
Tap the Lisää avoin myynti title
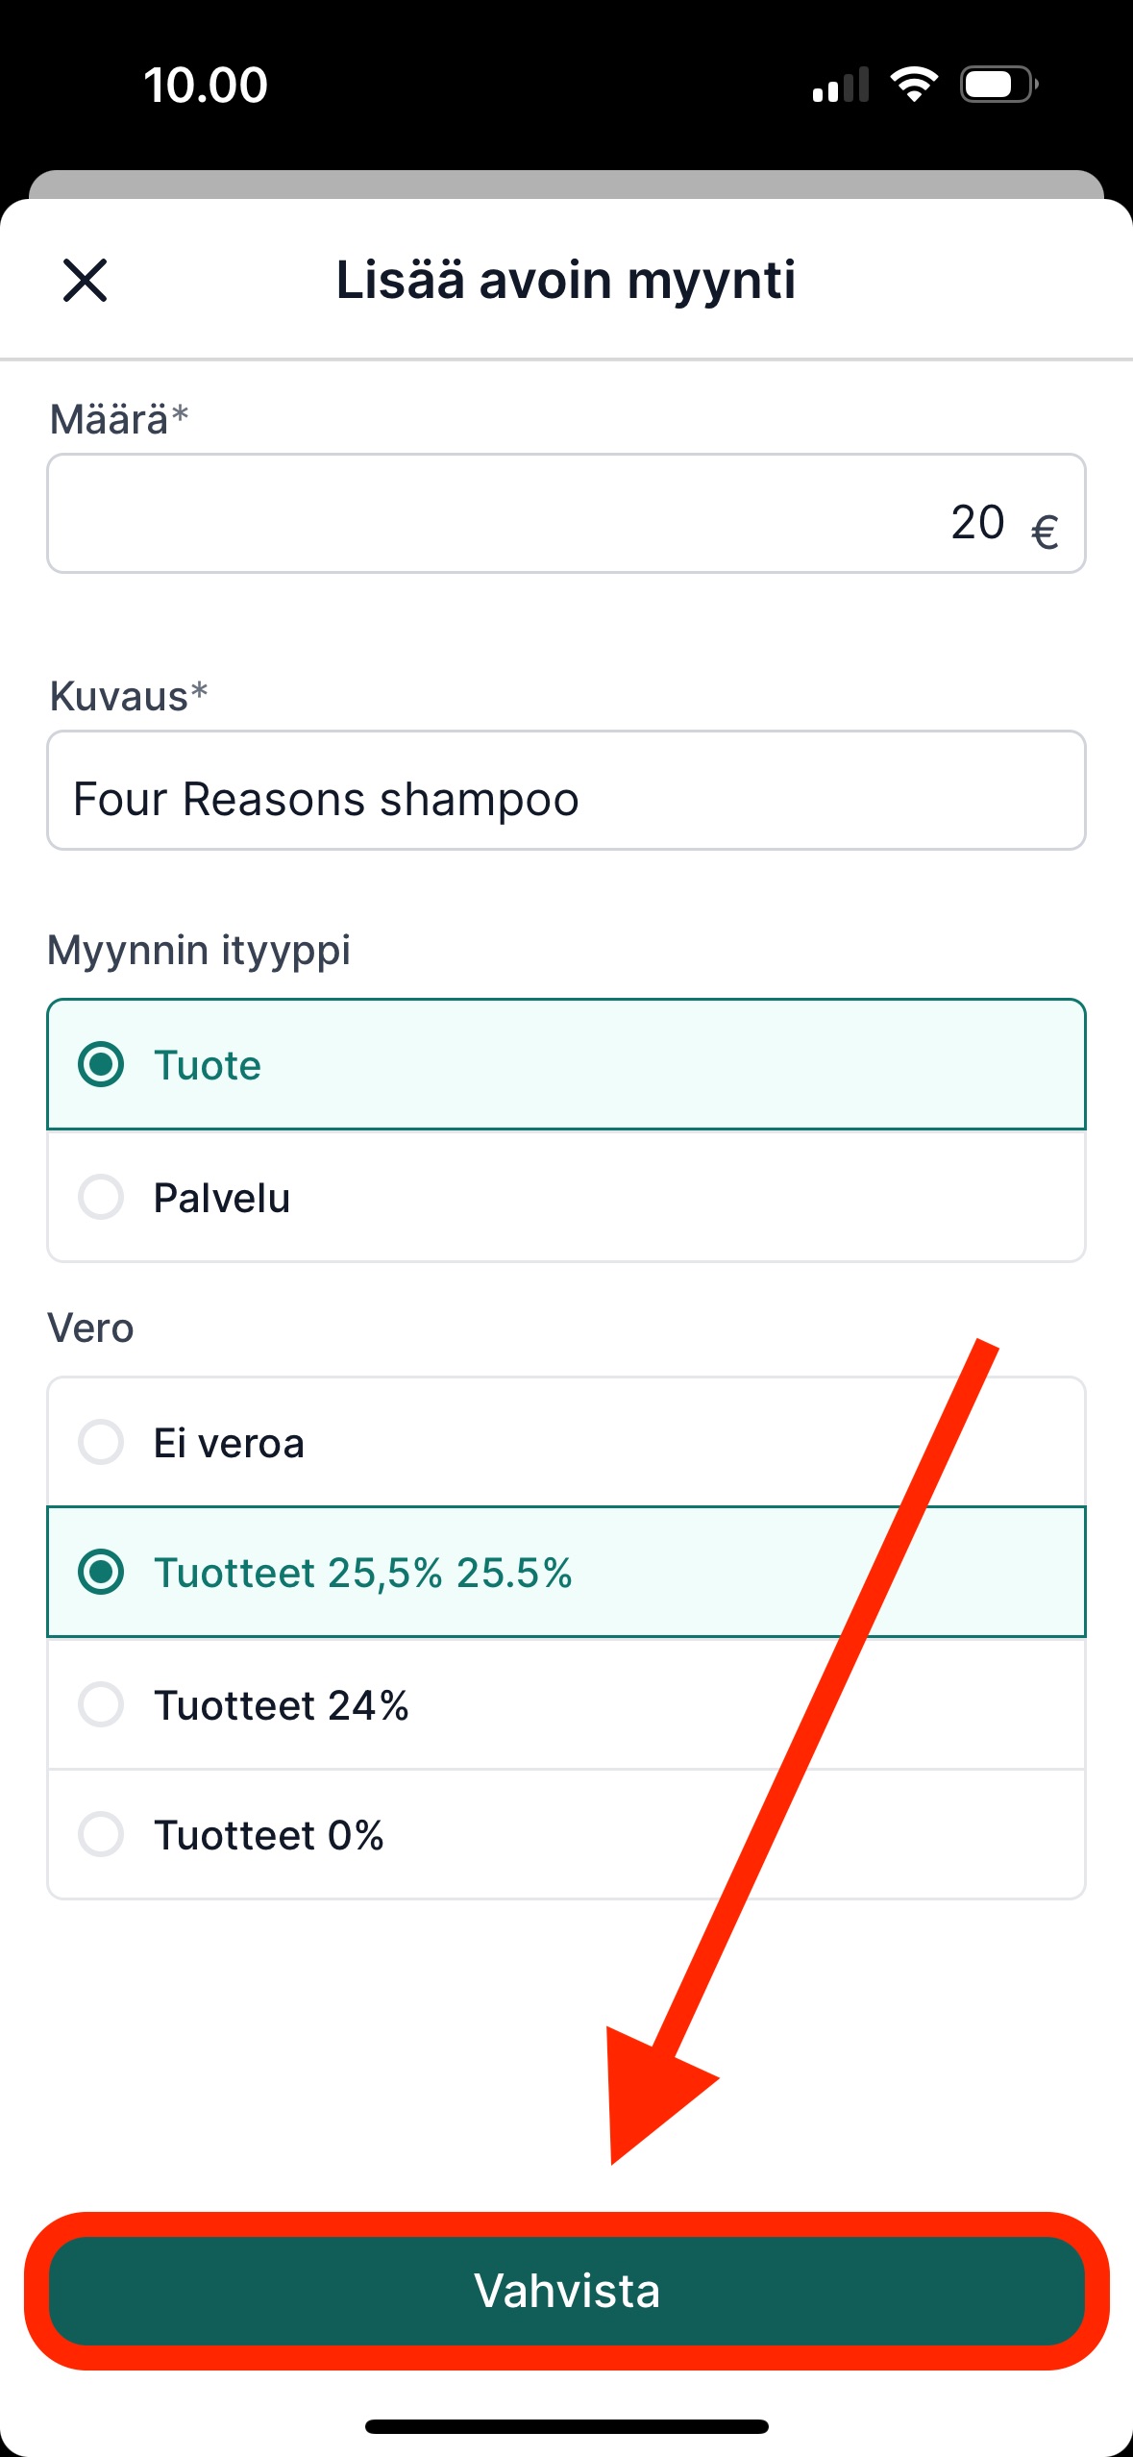point(566,281)
